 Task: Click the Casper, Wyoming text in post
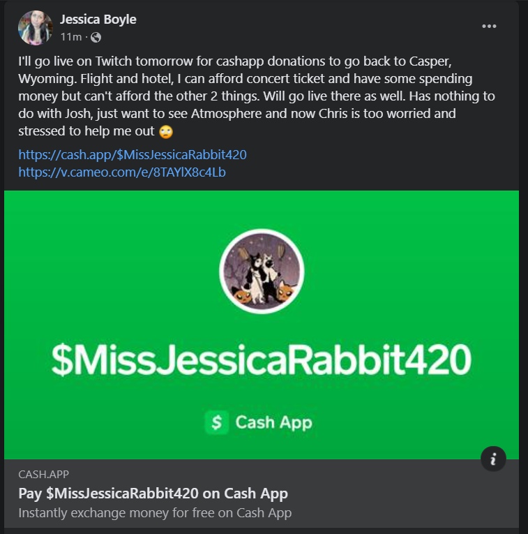coord(235,70)
